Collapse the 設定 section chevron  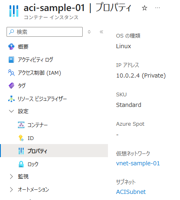(x=11, y=111)
